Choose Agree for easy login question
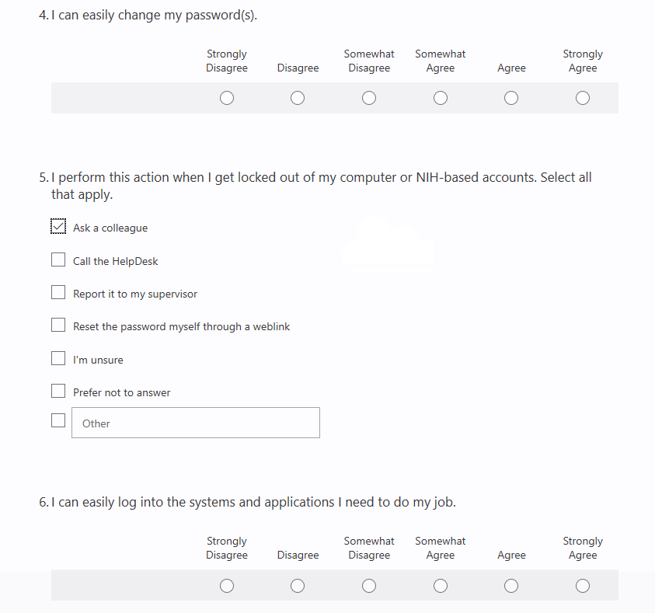The image size is (655, 613). pos(511,586)
